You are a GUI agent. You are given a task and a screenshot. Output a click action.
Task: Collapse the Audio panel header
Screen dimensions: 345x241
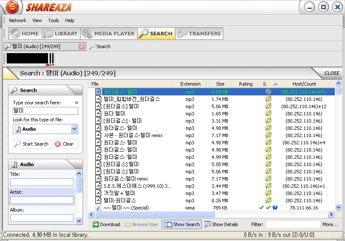point(46,164)
